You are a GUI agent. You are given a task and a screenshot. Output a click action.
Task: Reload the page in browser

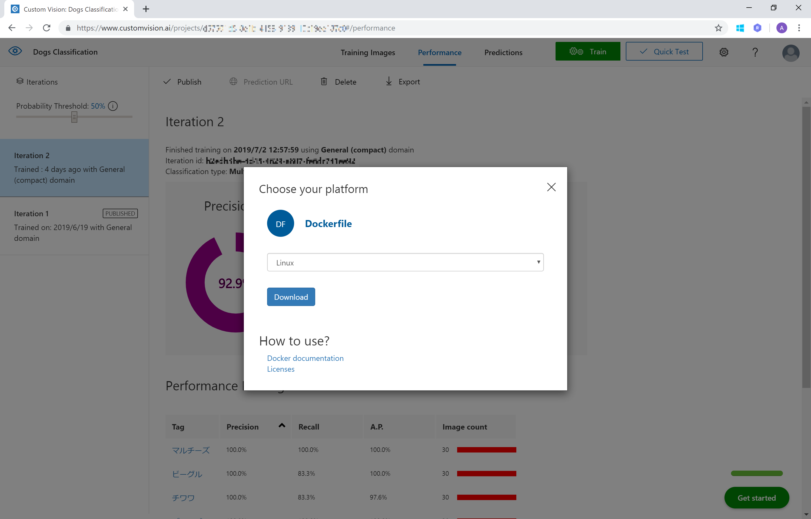(46, 28)
